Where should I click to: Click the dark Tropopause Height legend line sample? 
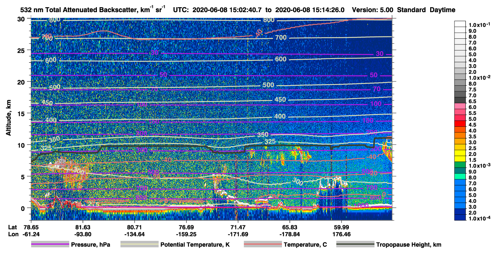point(355,245)
